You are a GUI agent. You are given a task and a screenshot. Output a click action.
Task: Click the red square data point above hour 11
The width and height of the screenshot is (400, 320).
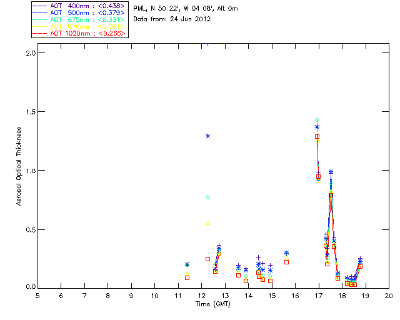(x=187, y=277)
